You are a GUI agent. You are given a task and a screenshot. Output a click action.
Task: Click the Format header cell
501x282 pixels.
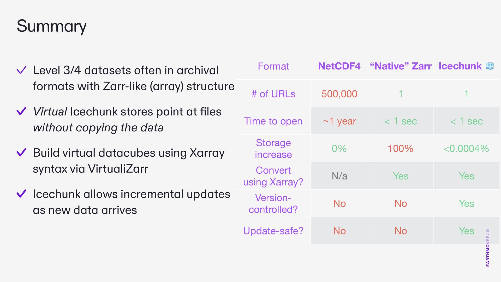point(273,66)
